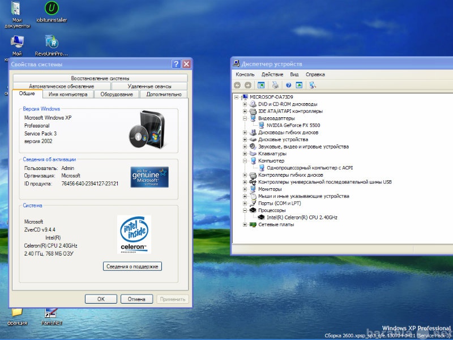This screenshot has height=340, width=453.
Task: Switch to the Автоматическое обновление tab
Action: click(62, 86)
